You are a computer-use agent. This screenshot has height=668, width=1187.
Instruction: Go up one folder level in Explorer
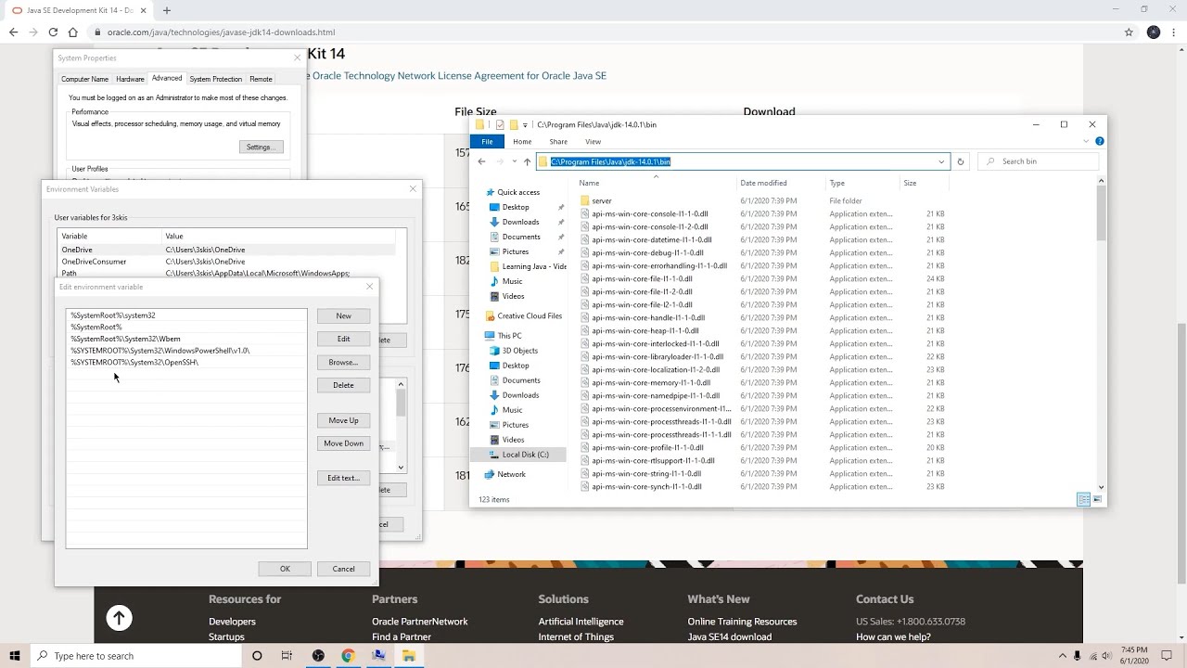pyautogui.click(x=527, y=161)
